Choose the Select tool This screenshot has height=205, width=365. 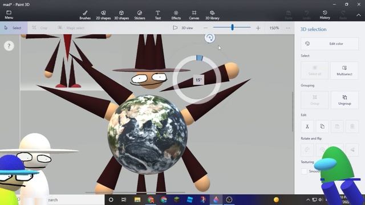[14, 28]
